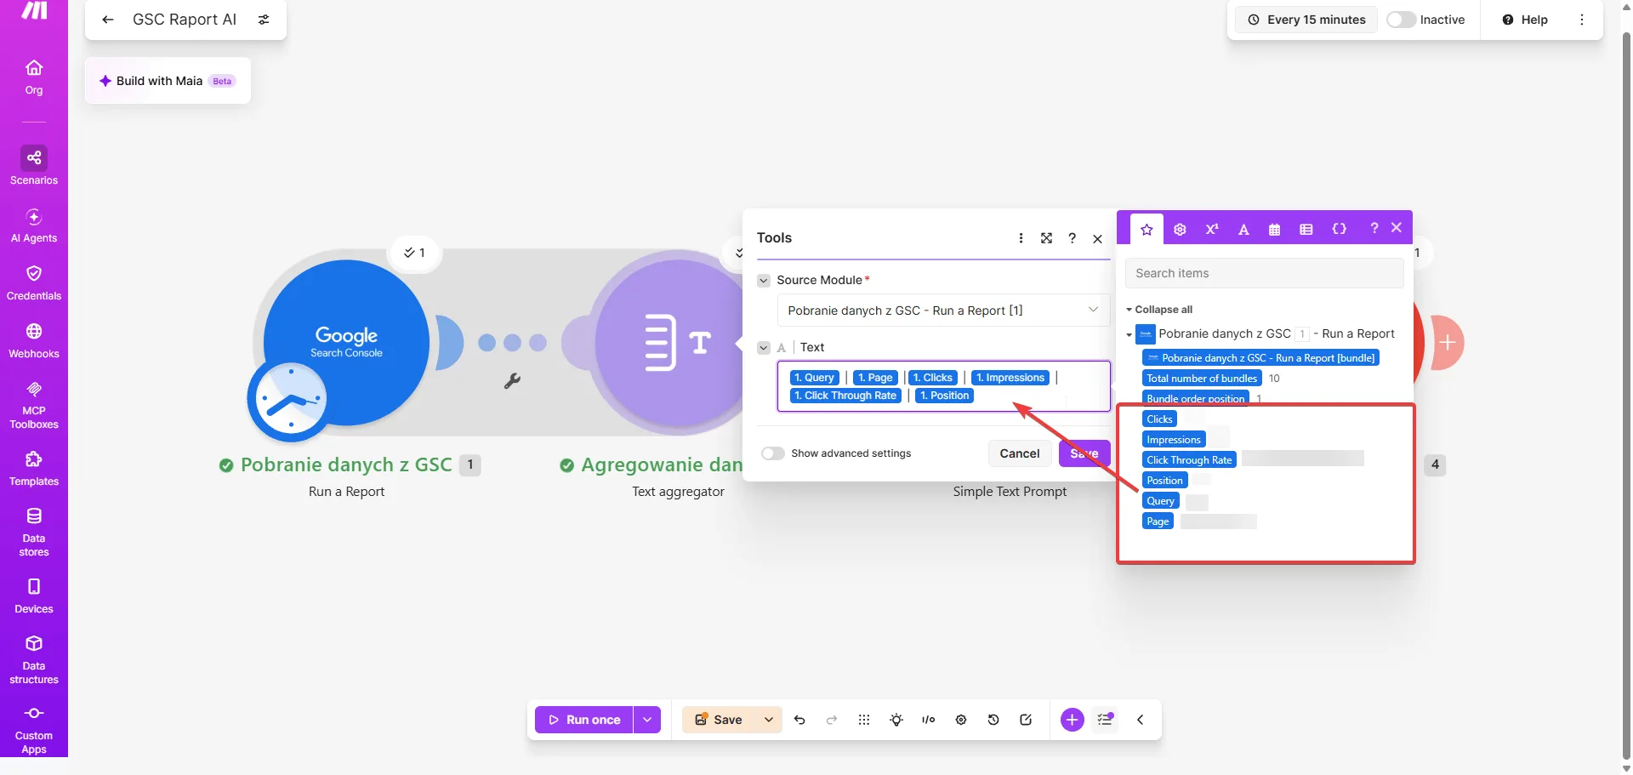Viewport: 1633px width, 775px height.
Task: Click into the Search items field
Action: 1264,273
